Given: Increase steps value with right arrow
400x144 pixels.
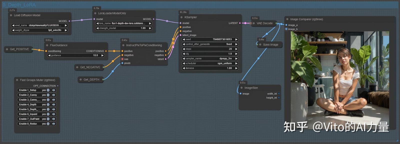Looking at the screenshot, I should pos(236,49).
